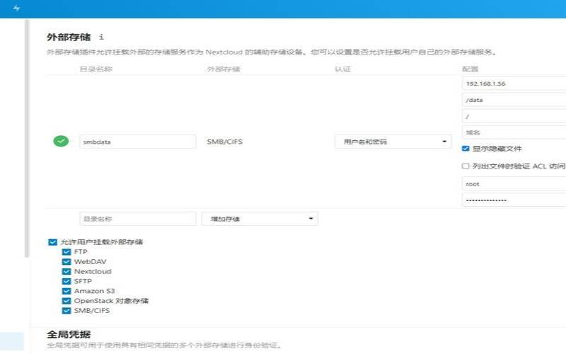Edit the username field showing root

(x=514, y=184)
